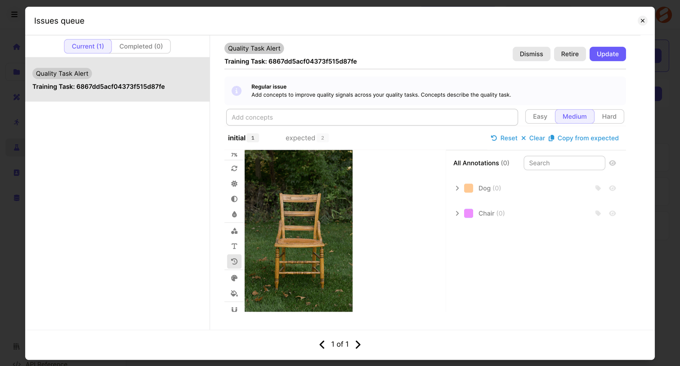The height and width of the screenshot is (366, 680).
Task: Set difficulty to Medium
Action: pyautogui.click(x=575, y=116)
